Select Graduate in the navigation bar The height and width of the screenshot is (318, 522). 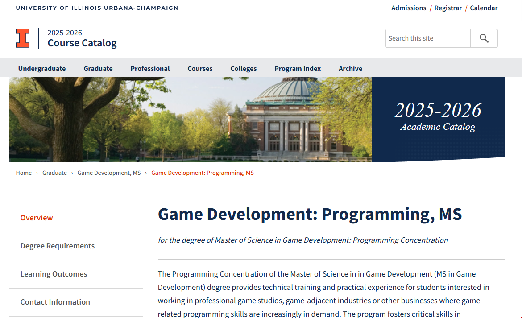point(98,68)
